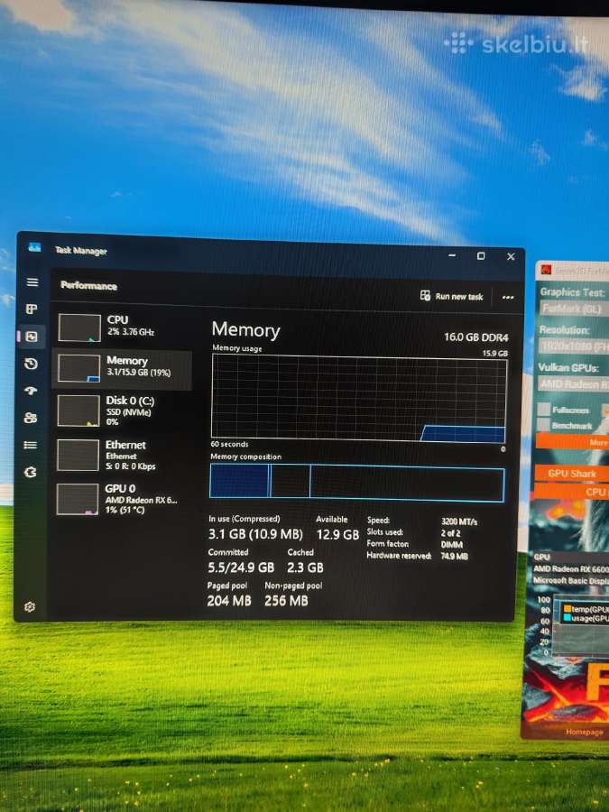Click the '16.0 GB DDR4' label
Screen dimensions: 609x812
(475, 337)
